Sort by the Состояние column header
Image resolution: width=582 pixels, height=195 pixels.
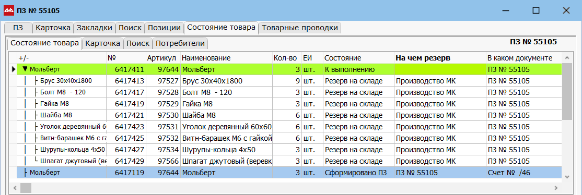(x=358, y=58)
